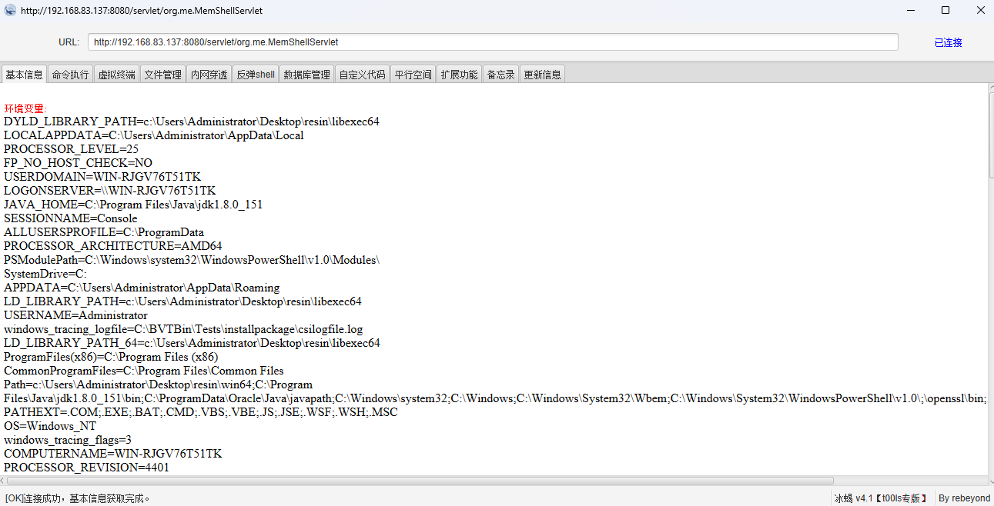Open the 反弹shell tab
The width and height of the screenshot is (994, 506).
click(x=256, y=75)
